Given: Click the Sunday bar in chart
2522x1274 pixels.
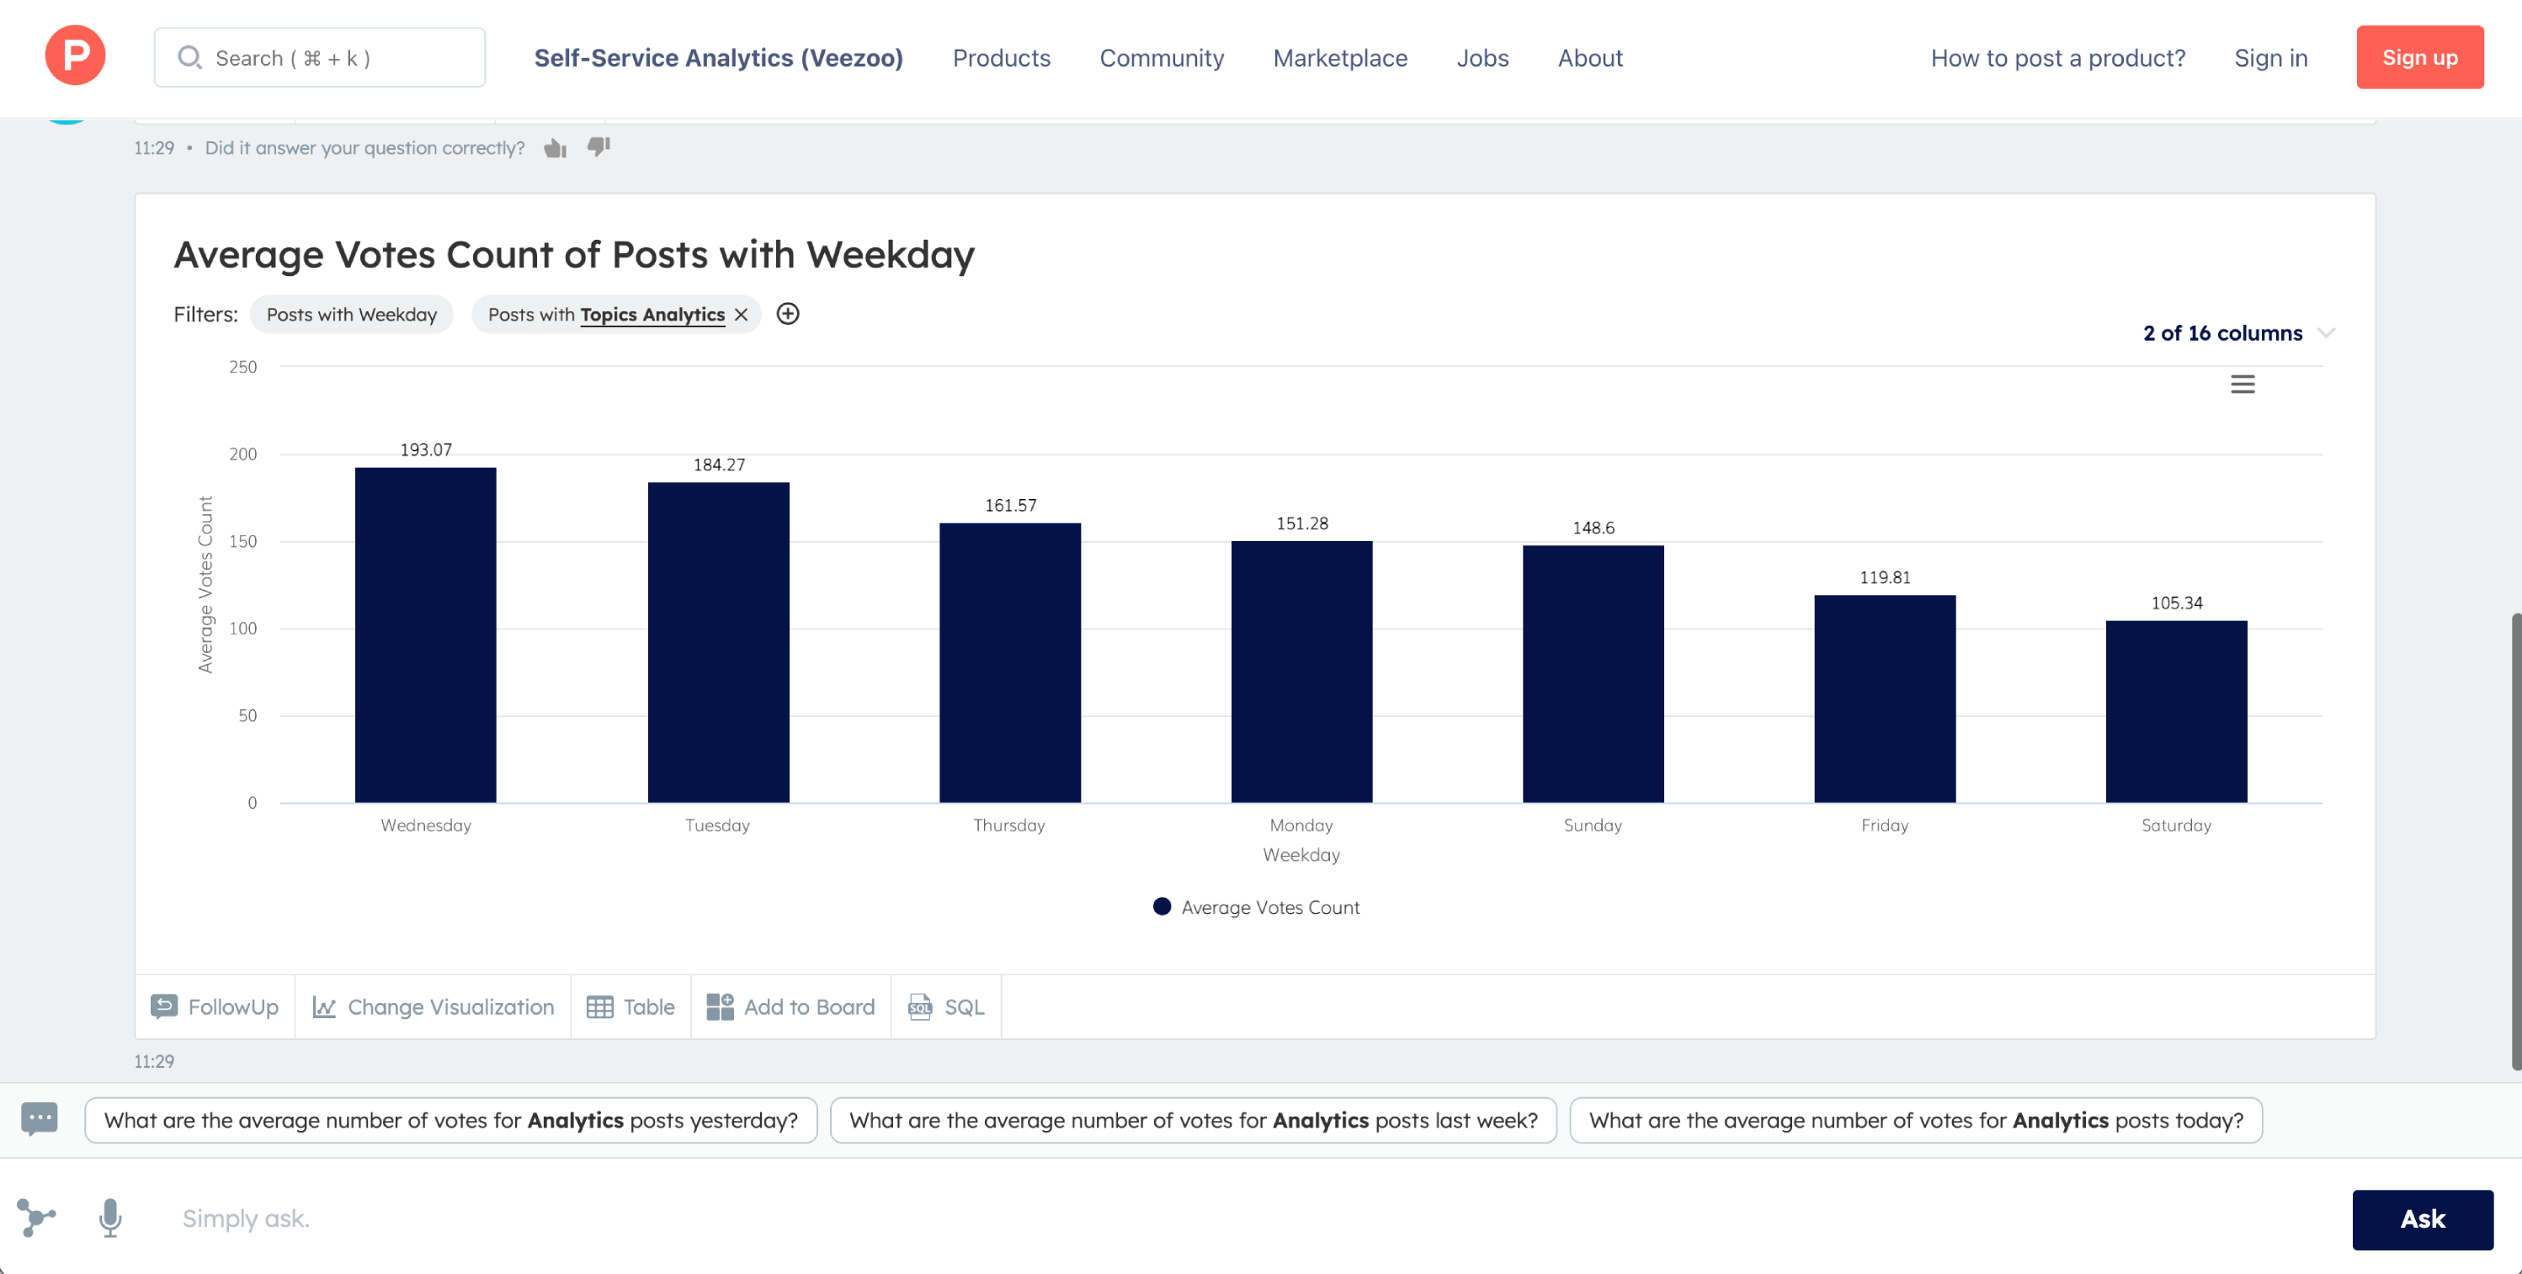Looking at the screenshot, I should coord(1593,674).
